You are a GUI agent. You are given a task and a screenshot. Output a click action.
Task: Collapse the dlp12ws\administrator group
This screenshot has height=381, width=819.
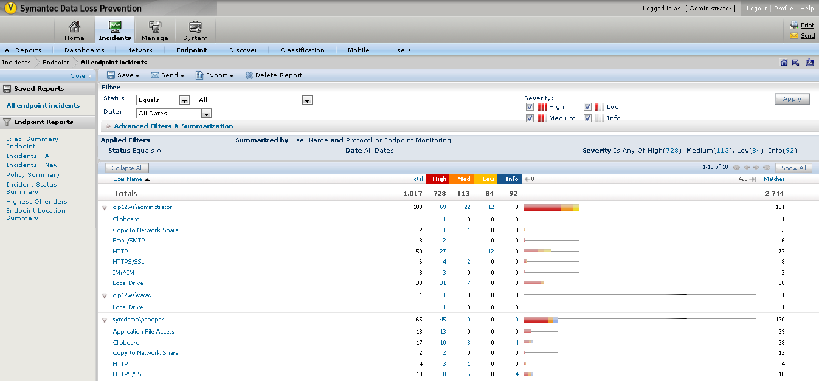pyautogui.click(x=105, y=208)
